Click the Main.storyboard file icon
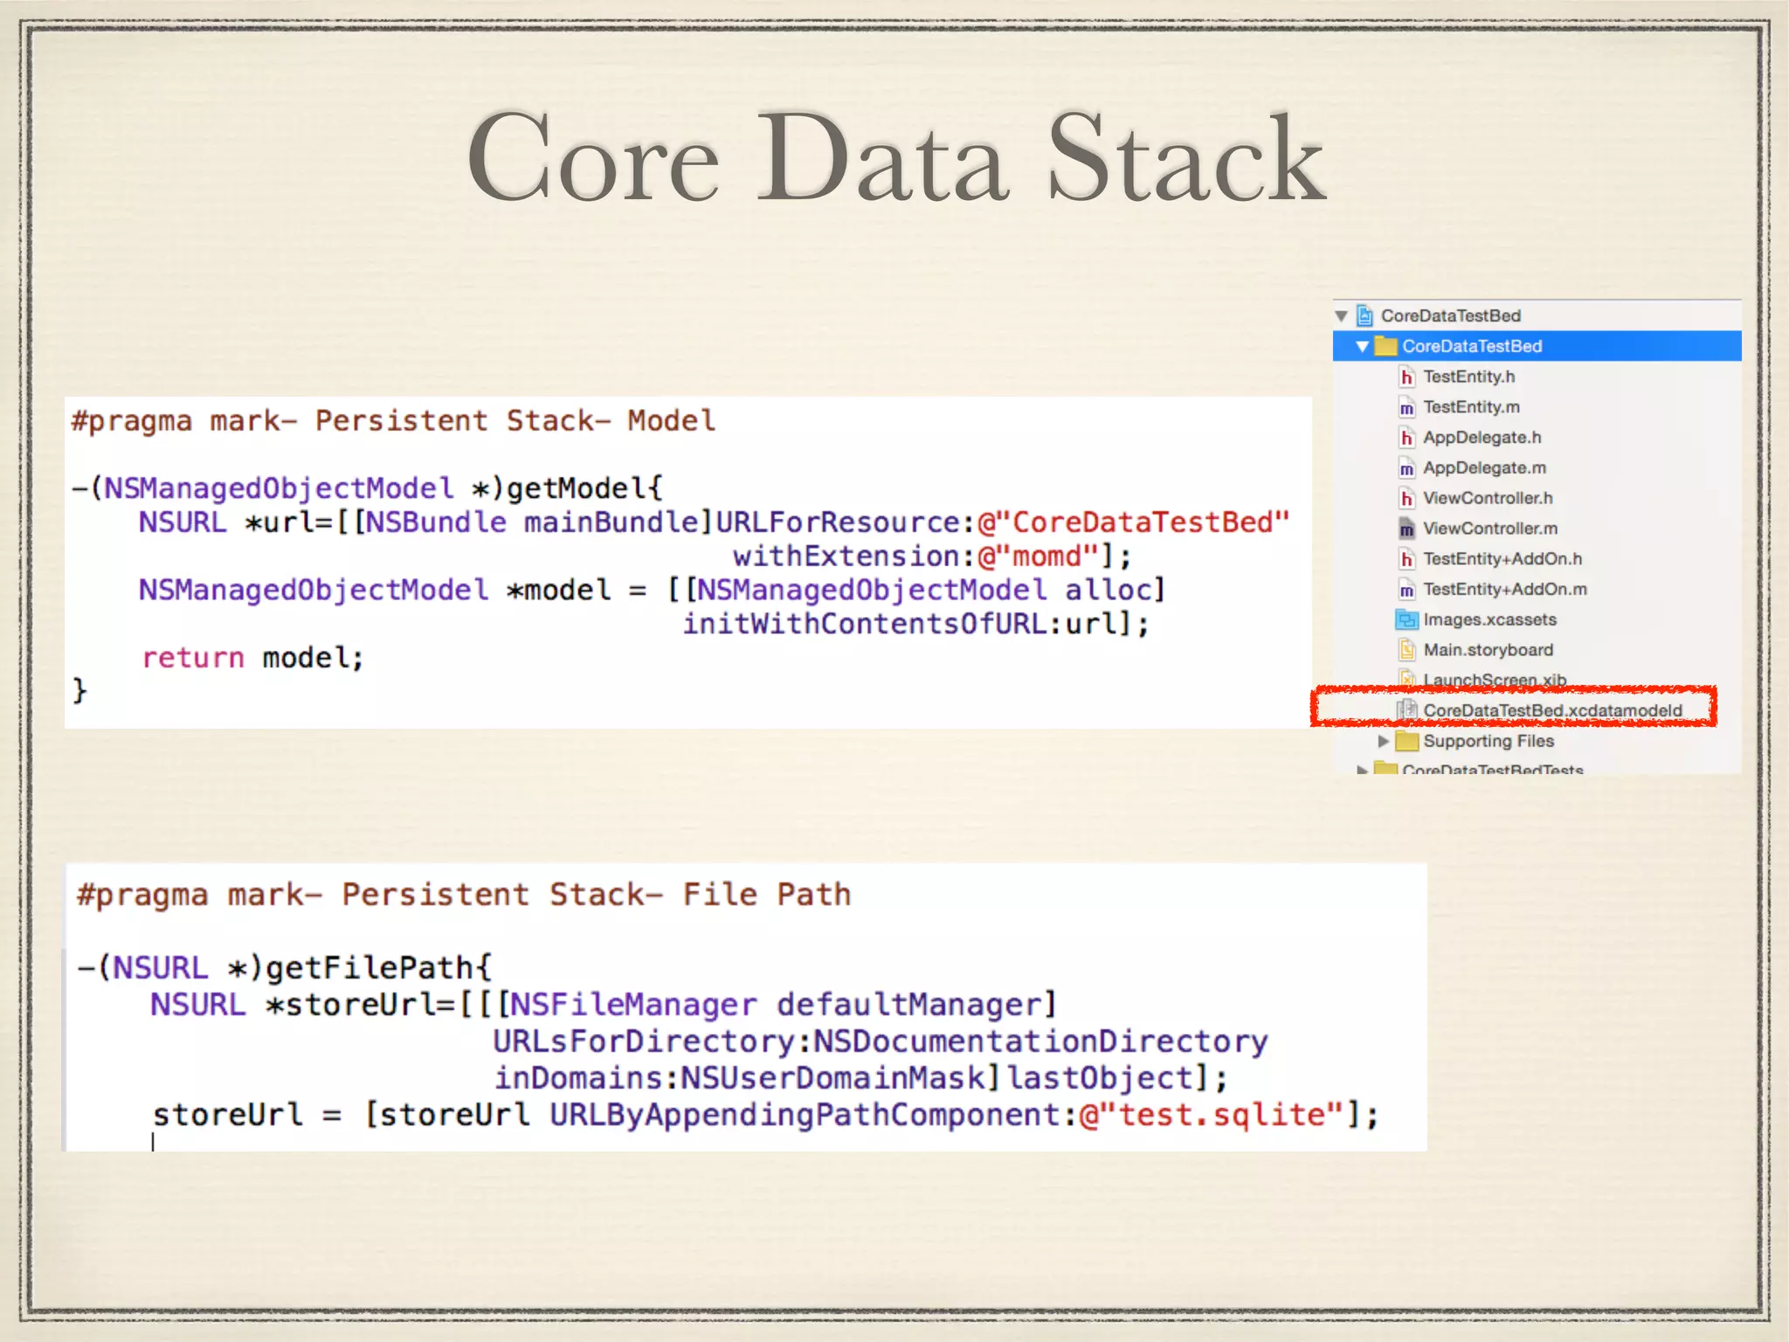The width and height of the screenshot is (1789, 1342). 1406,650
